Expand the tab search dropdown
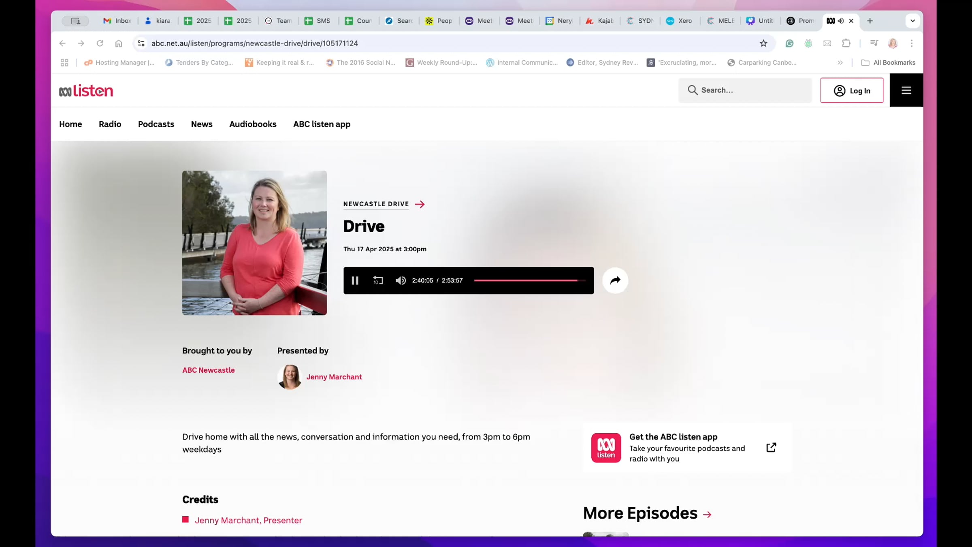The height and width of the screenshot is (547, 972). click(912, 21)
